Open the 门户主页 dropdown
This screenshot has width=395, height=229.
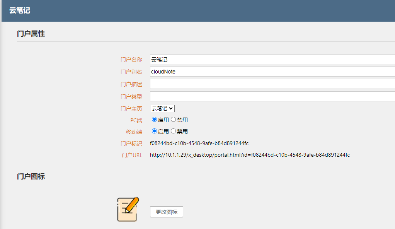162,108
